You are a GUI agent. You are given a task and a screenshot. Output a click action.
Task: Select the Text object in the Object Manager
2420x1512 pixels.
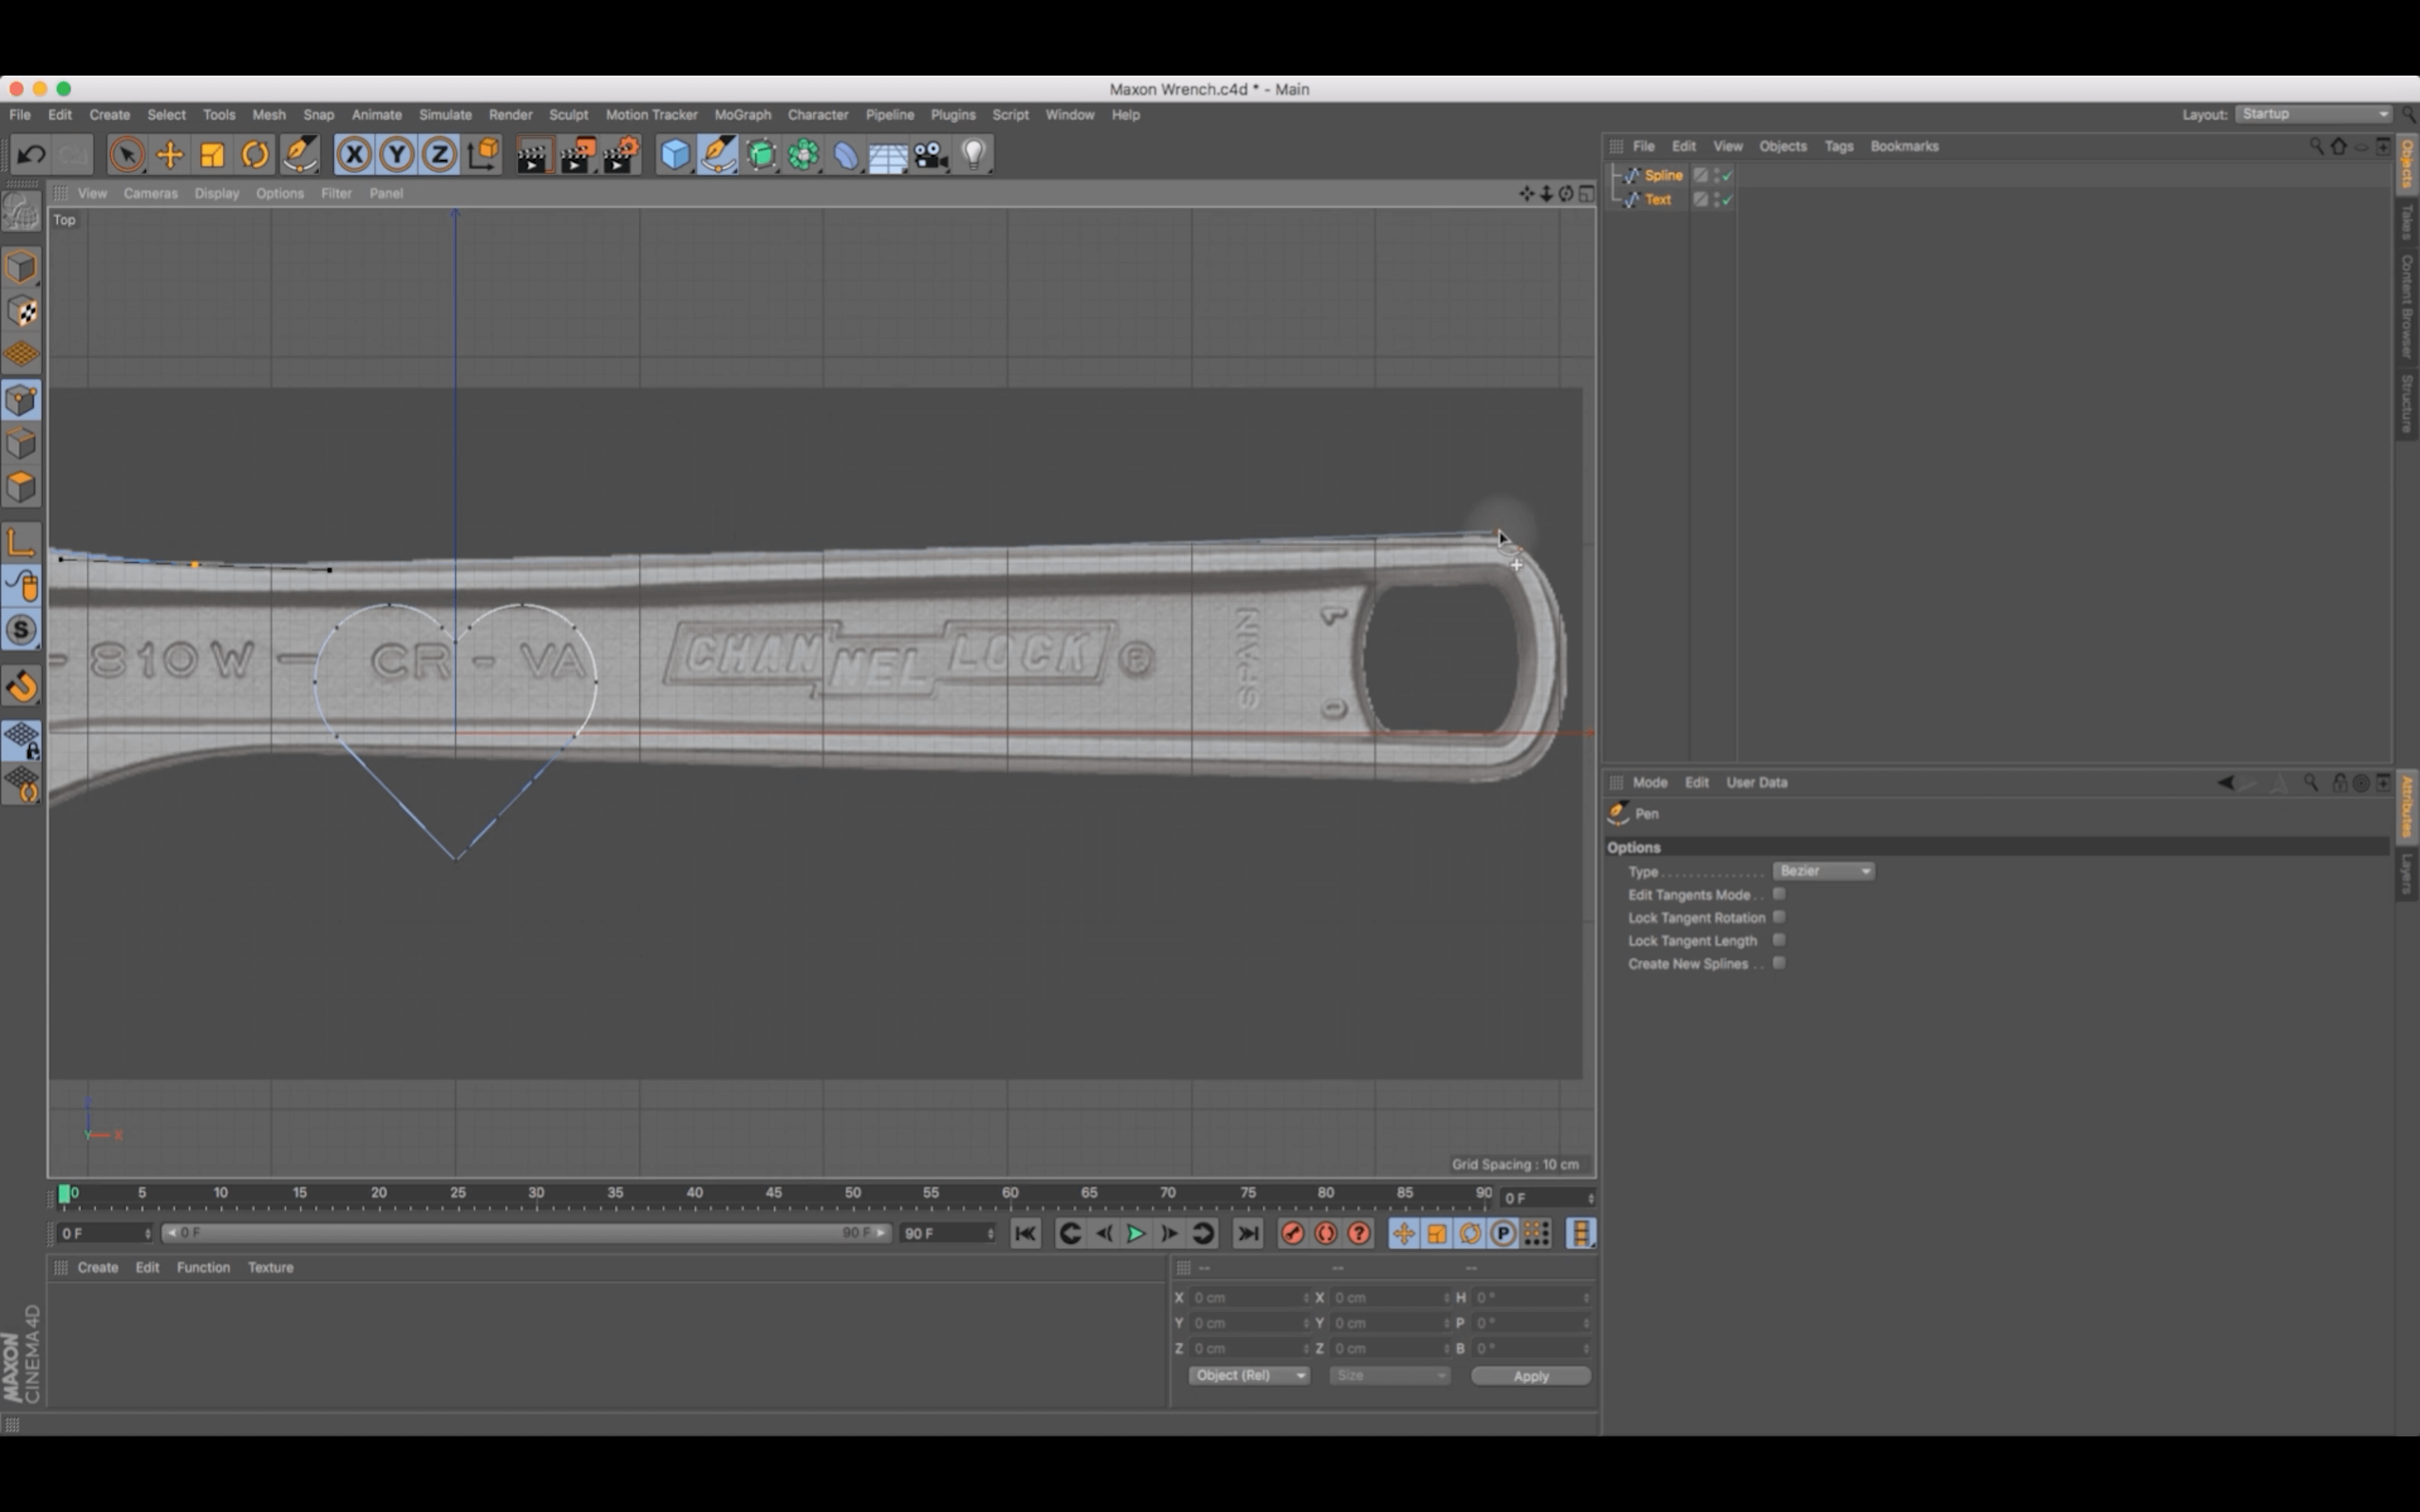coord(1659,199)
